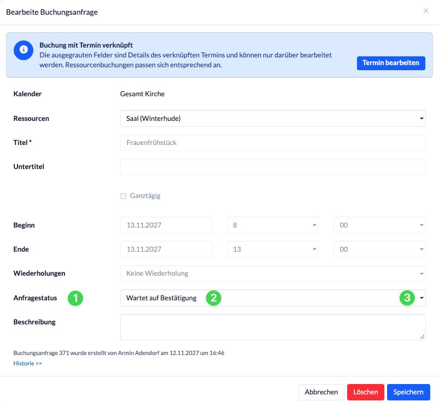Click the green marker number 1

pos(75,298)
